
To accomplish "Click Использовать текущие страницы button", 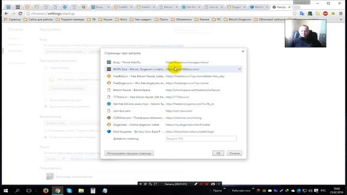I will pos(129,153).
